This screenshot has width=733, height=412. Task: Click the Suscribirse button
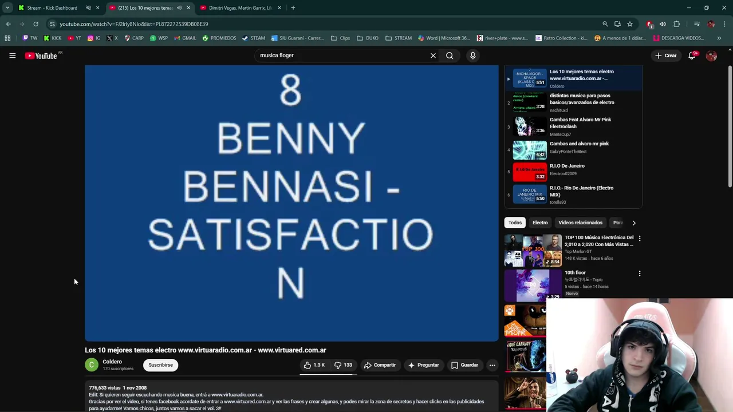[160, 365]
